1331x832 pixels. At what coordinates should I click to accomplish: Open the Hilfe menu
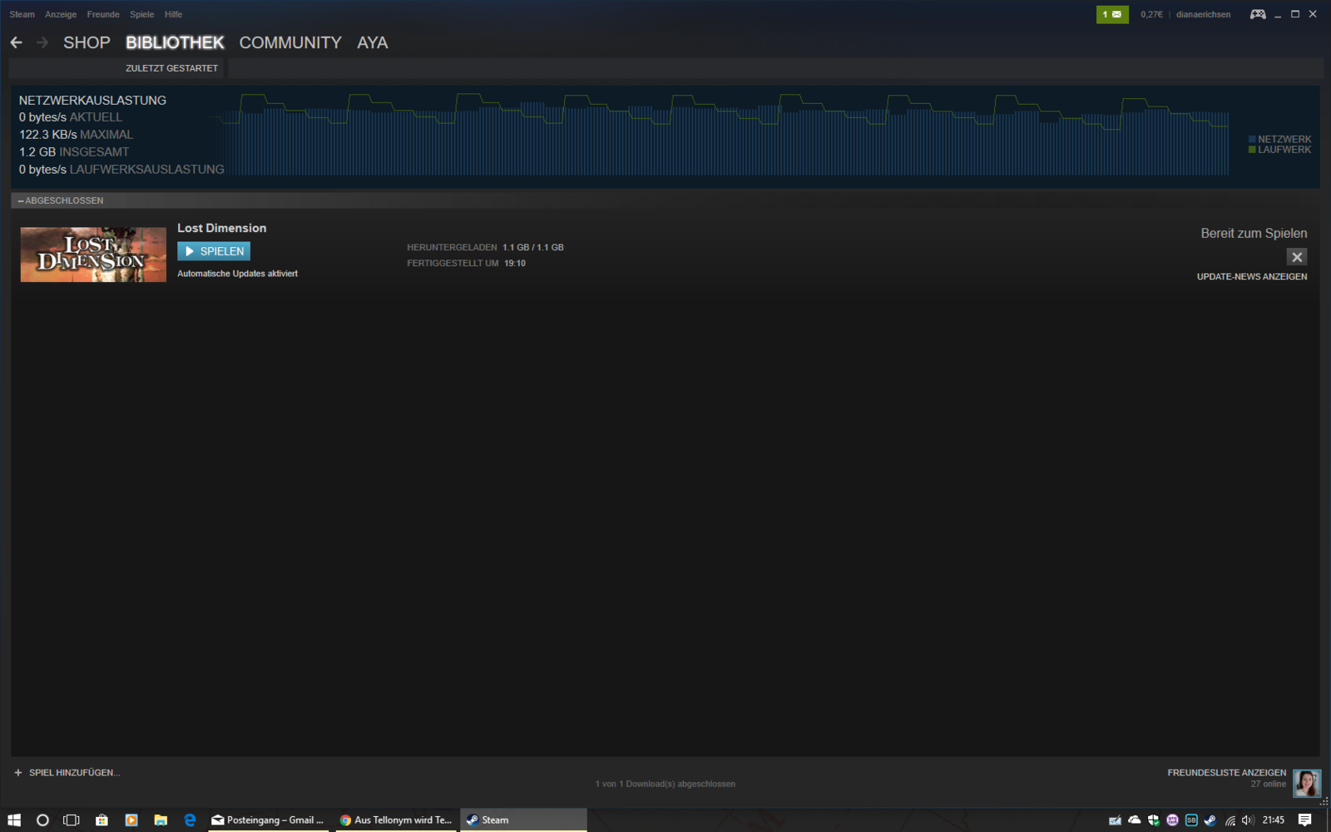click(x=173, y=14)
